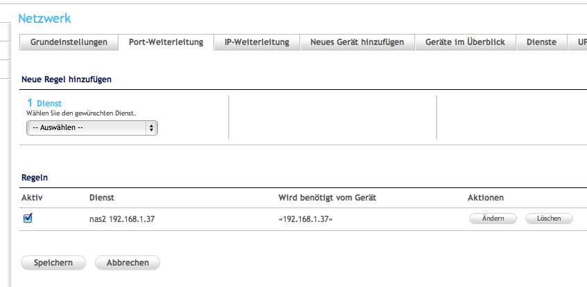The height and width of the screenshot is (287, 587).
Task: Delete the nas2 rule with Löschen
Action: pos(550,219)
